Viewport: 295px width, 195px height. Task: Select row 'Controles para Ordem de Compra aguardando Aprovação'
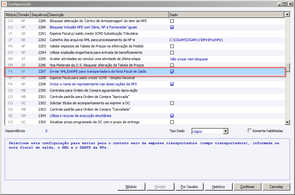click(x=145, y=91)
